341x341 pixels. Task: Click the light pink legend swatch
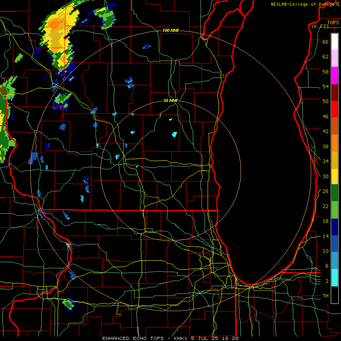335,58
